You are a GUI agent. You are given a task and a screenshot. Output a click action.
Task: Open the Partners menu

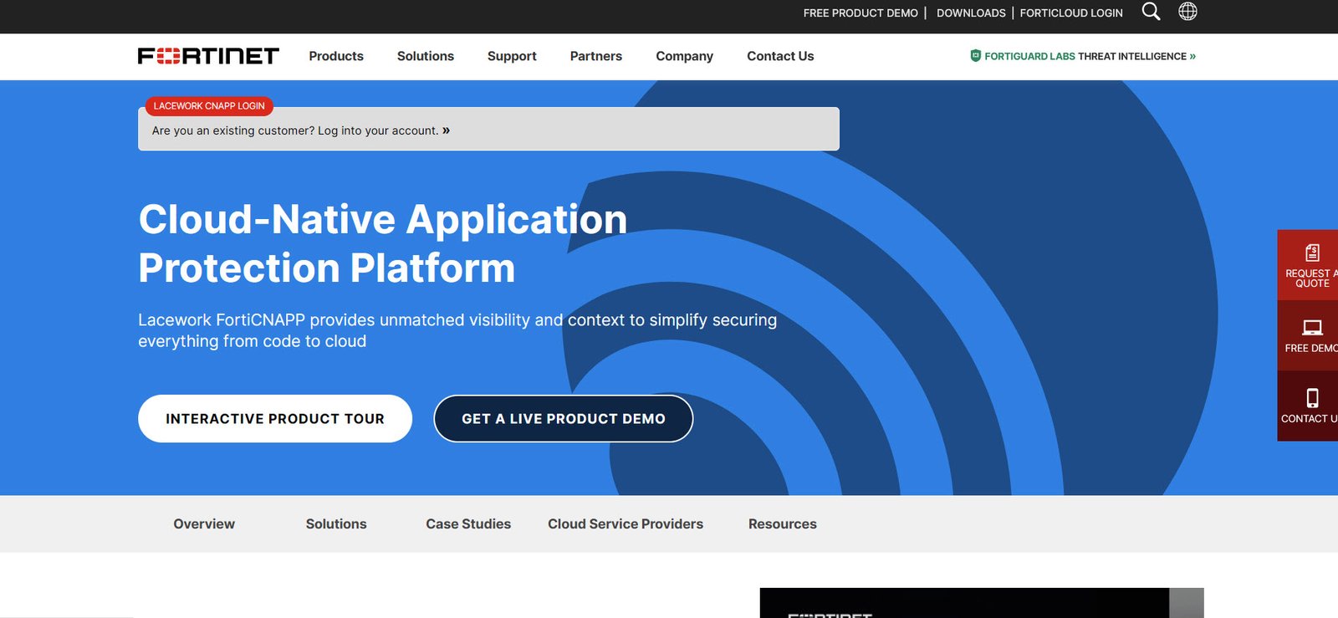click(596, 56)
